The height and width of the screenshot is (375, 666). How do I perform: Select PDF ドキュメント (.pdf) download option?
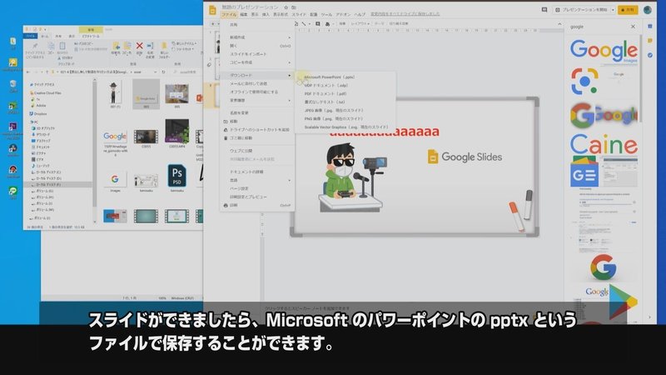[326, 93]
